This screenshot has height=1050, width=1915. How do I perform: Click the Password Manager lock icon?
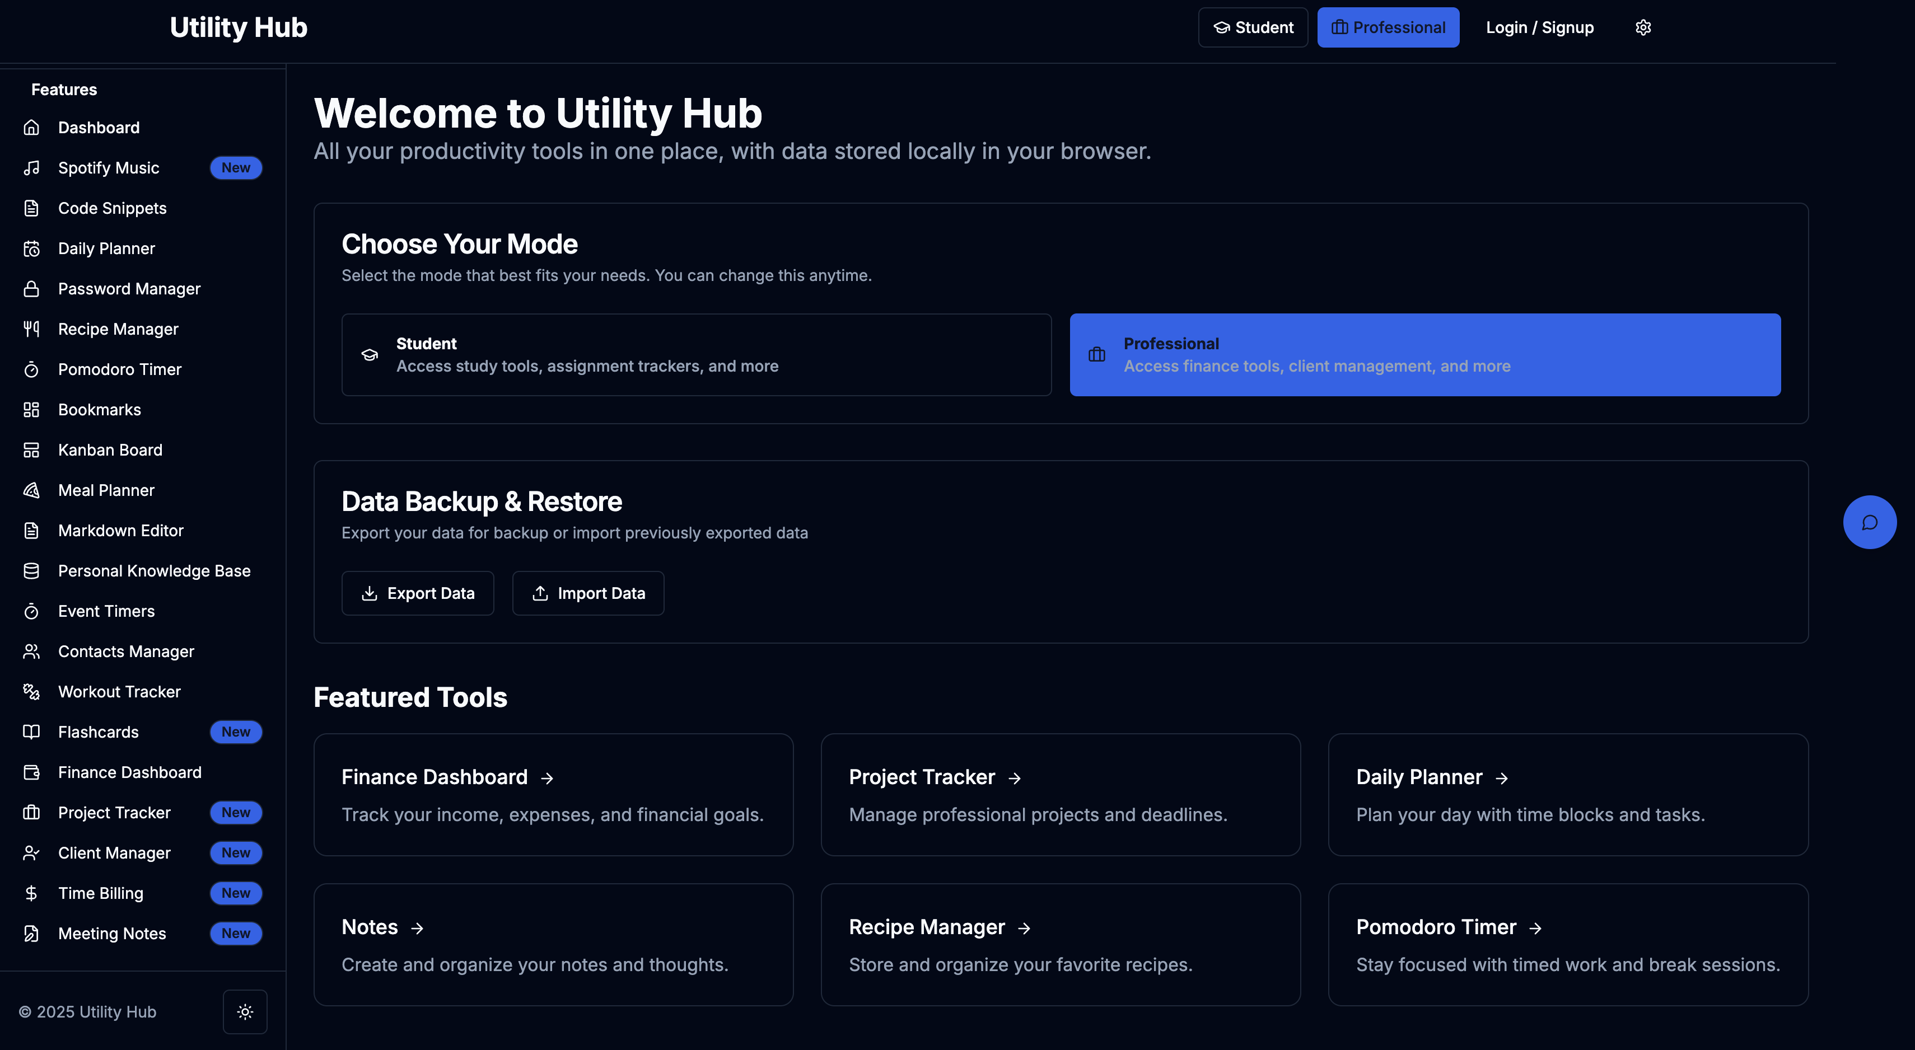tap(31, 289)
